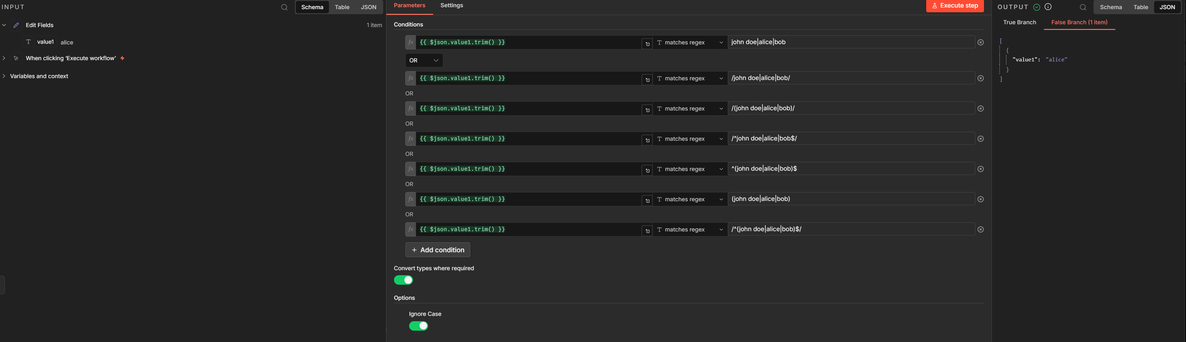Open the True Branch output tab
The height and width of the screenshot is (342, 1186).
click(x=1019, y=22)
